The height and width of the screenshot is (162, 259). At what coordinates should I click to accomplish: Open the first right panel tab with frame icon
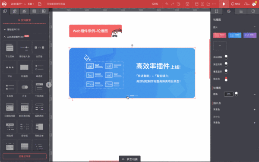[216, 11]
